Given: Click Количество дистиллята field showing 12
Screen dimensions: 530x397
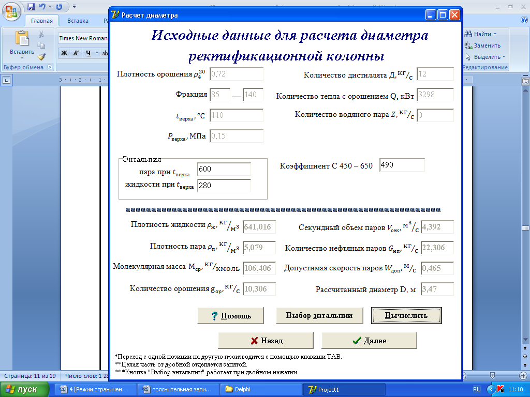Looking at the screenshot, I should pyautogui.click(x=435, y=74).
